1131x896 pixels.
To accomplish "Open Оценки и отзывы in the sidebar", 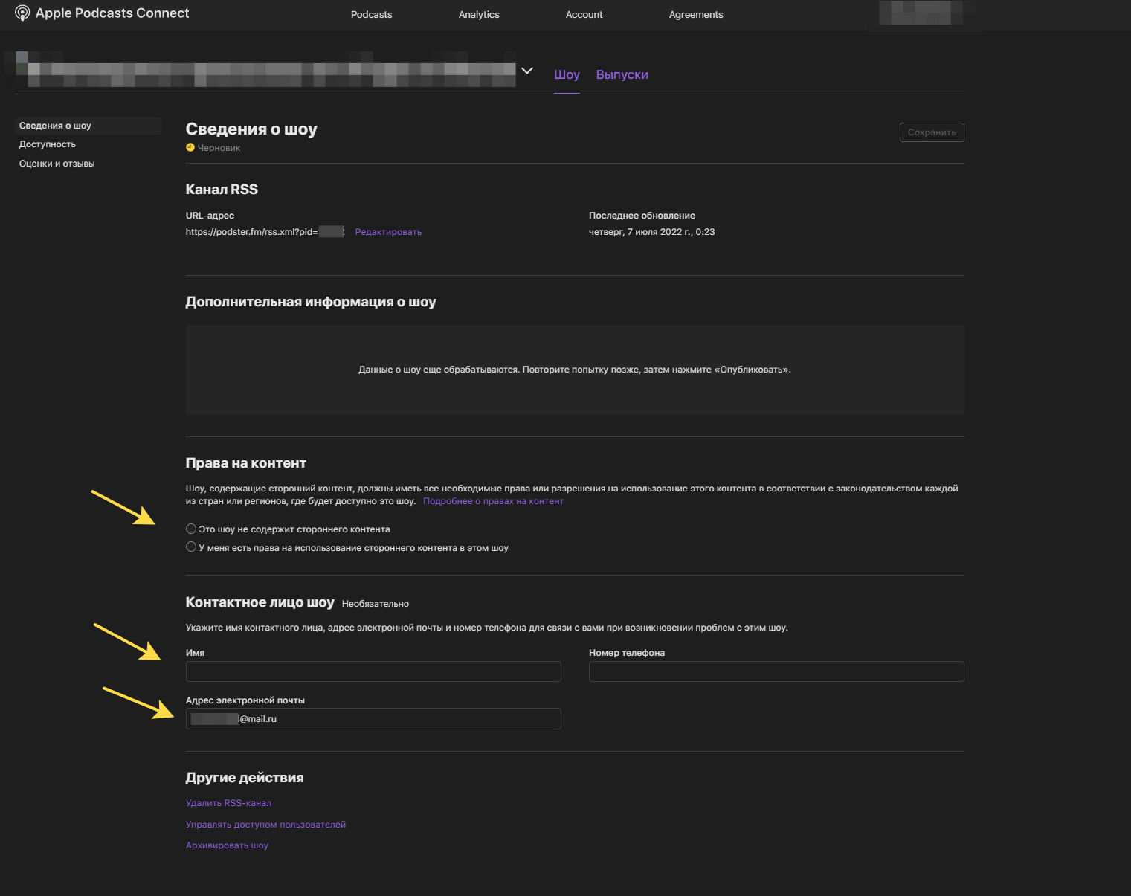I will coord(57,164).
